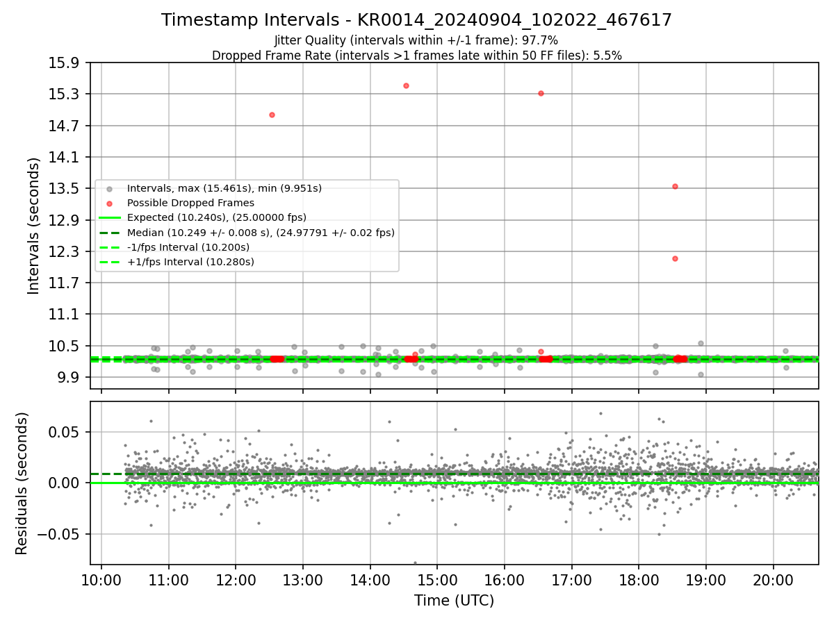Click the gray legend marker for Intervals
This screenshot has height=625, width=834.
109,188
